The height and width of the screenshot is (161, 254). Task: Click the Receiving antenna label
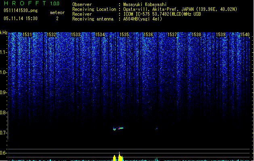pos(93,19)
